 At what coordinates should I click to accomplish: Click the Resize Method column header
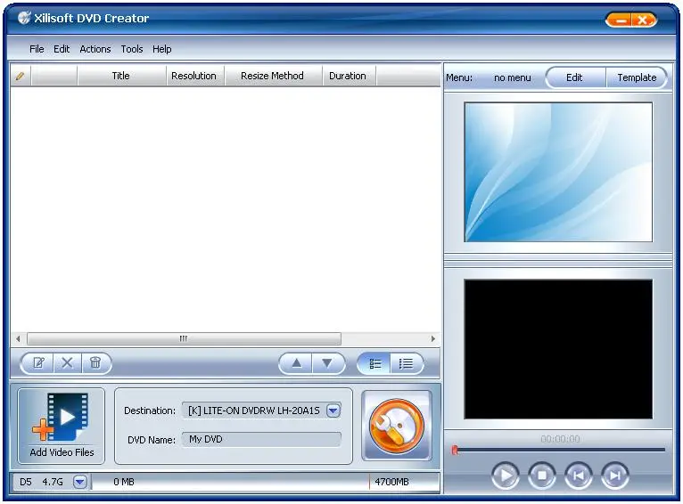pyautogui.click(x=272, y=76)
